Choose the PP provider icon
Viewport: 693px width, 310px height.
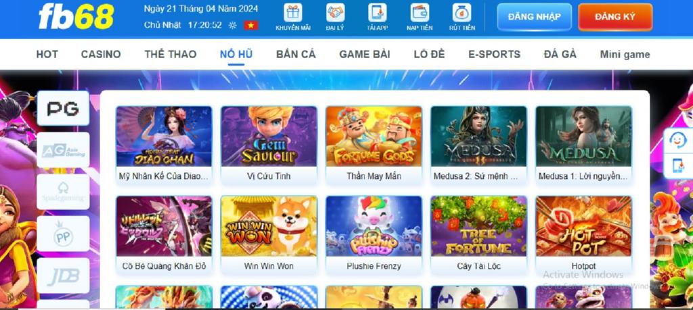(63, 234)
